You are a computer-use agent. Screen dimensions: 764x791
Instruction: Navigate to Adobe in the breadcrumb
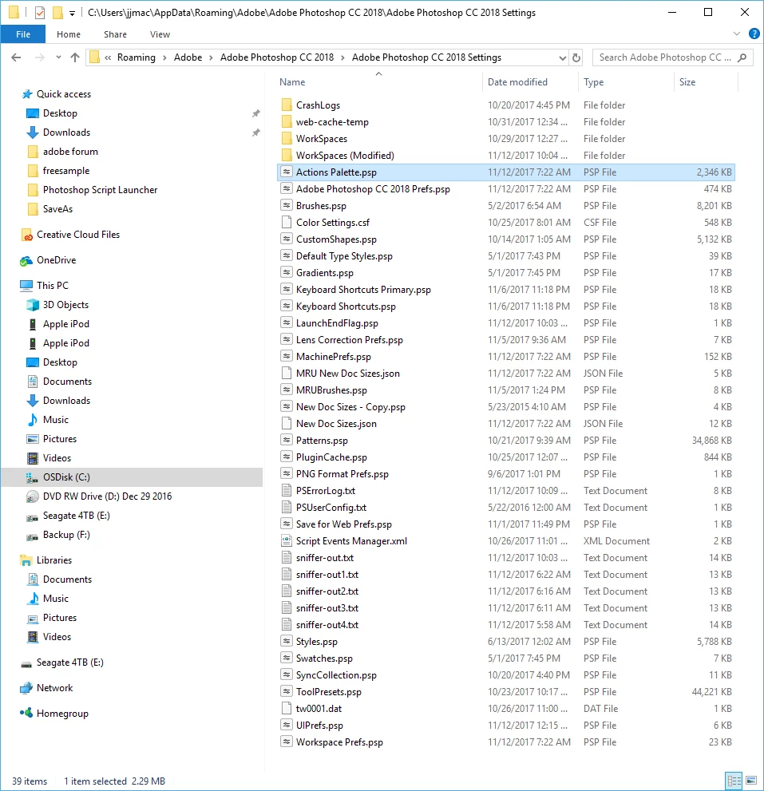click(188, 57)
